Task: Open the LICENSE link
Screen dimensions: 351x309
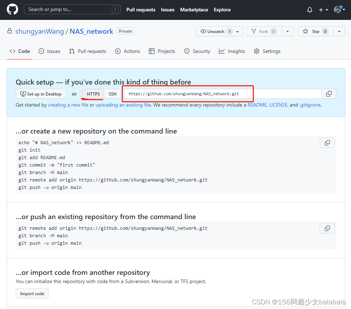Action: click(278, 105)
